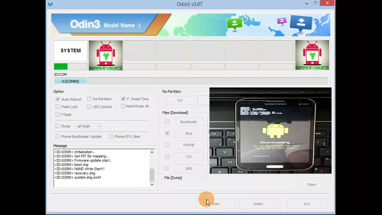The height and width of the screenshot is (215, 382).
Task: Enable Phone Bootloader Update checkbox
Action: pyautogui.click(x=57, y=136)
